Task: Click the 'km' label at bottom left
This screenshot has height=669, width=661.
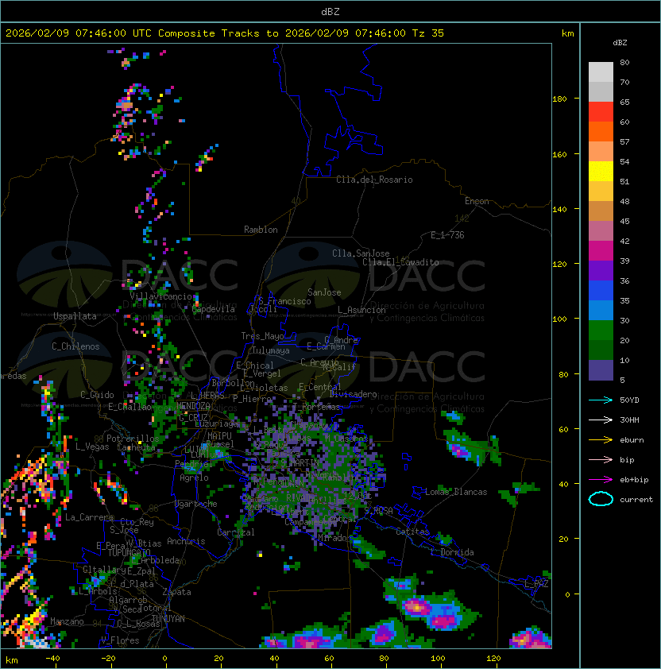Action: coord(12,660)
